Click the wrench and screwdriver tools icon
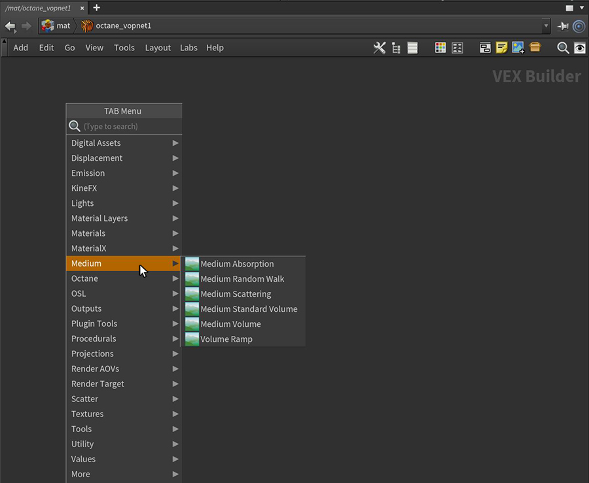Viewport: 589px width, 483px height. pyautogui.click(x=380, y=48)
